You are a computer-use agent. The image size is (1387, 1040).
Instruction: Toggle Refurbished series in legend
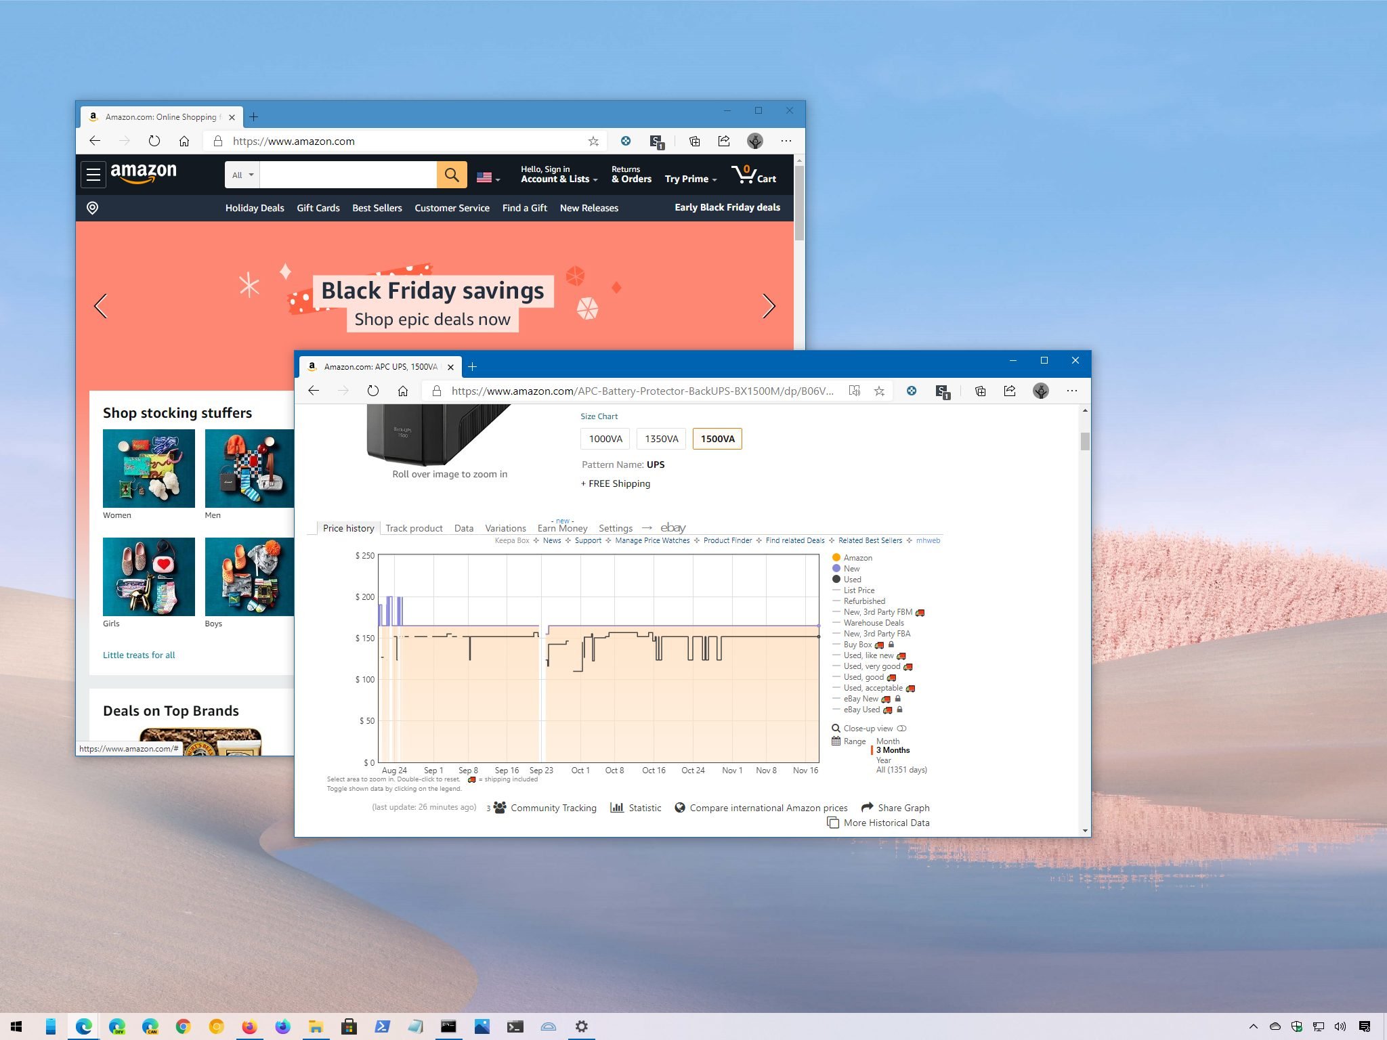click(859, 601)
